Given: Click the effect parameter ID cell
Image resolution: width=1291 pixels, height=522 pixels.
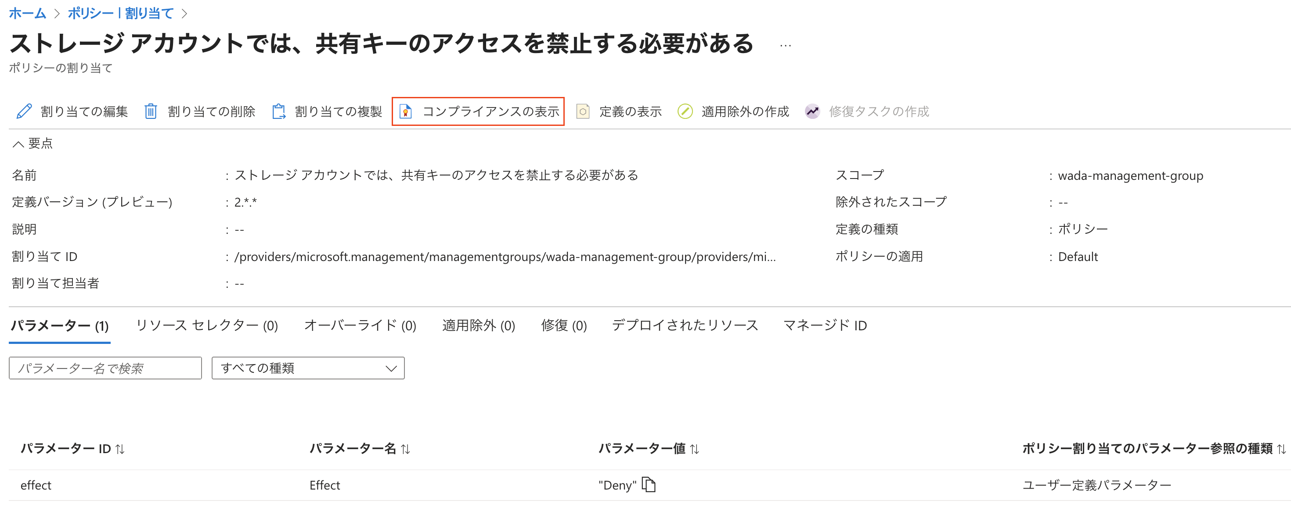Looking at the screenshot, I should [36, 485].
